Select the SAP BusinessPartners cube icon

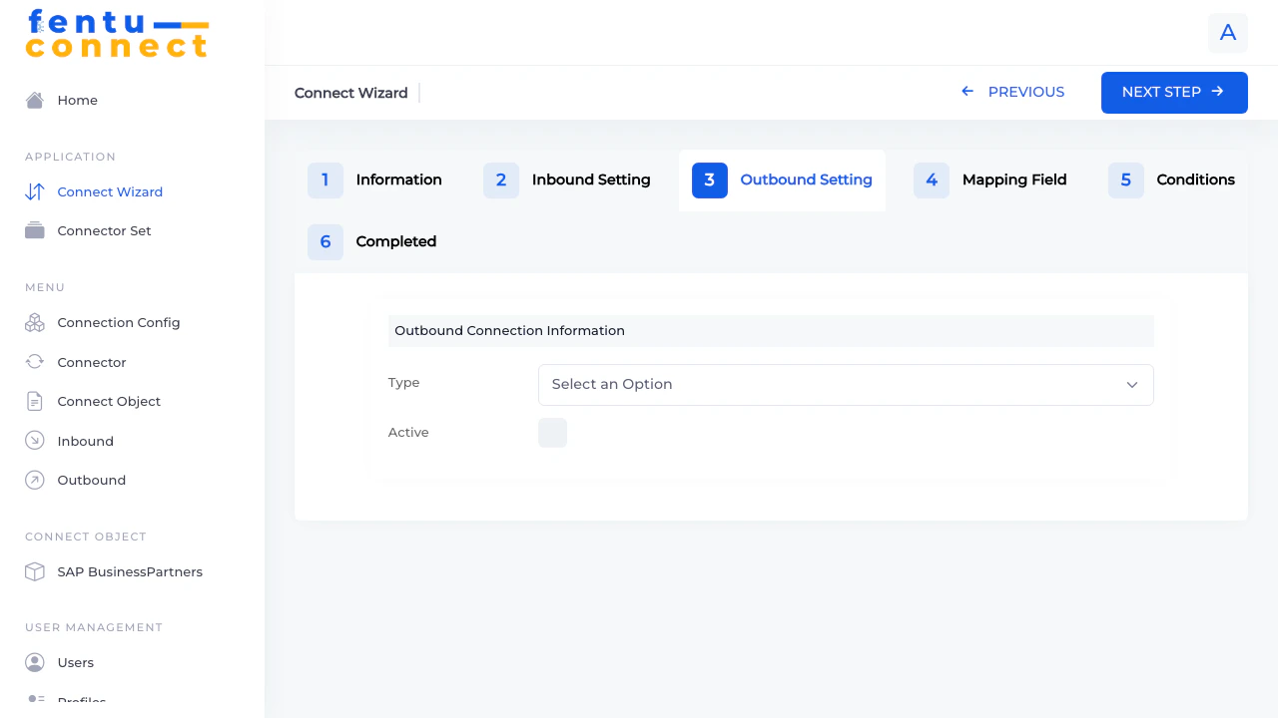(x=34, y=571)
